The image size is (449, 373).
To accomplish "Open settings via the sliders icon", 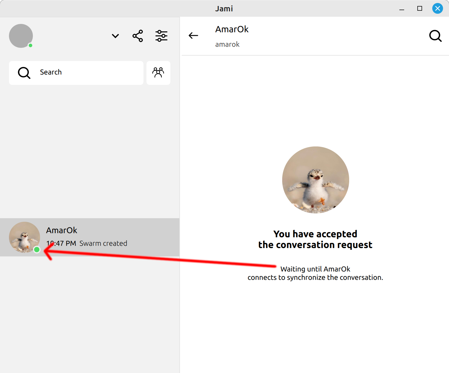I will coord(161,36).
